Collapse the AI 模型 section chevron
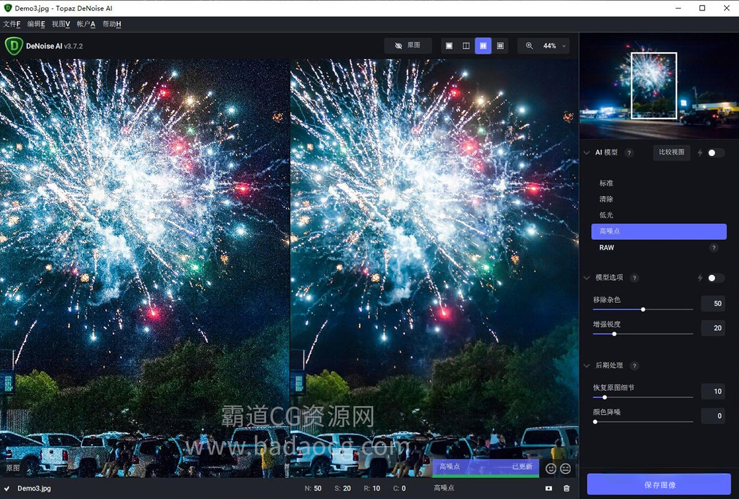Image resolution: width=739 pixels, height=499 pixels. click(586, 153)
